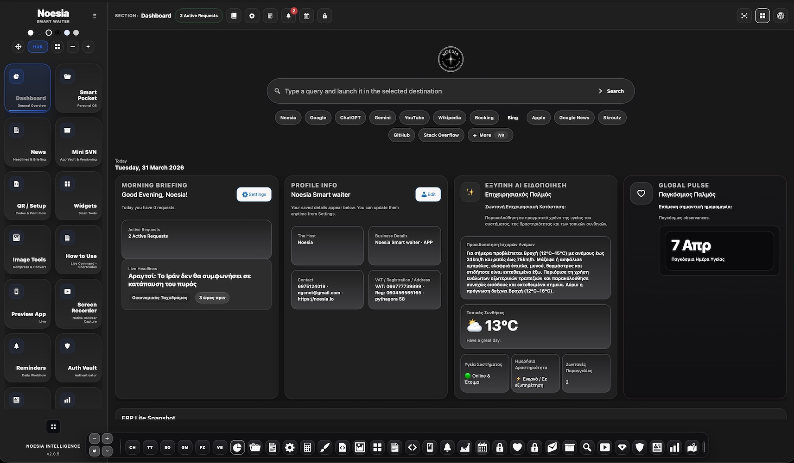
Task: Open Screen Recorder sidebar tile
Action: (78, 304)
